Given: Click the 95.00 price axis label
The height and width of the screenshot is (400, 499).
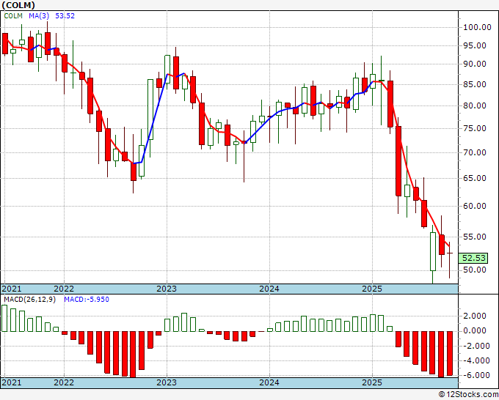Looking at the screenshot, I should coord(475,46).
